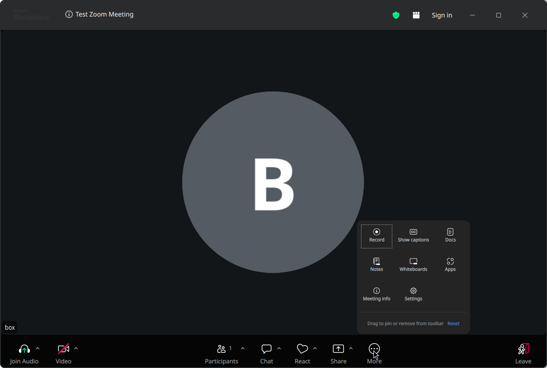Select Show captions in the More menu

click(413, 236)
